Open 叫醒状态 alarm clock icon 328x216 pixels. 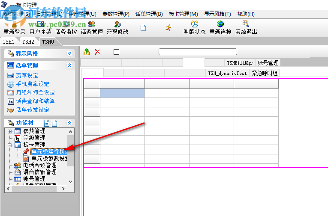pos(195,24)
